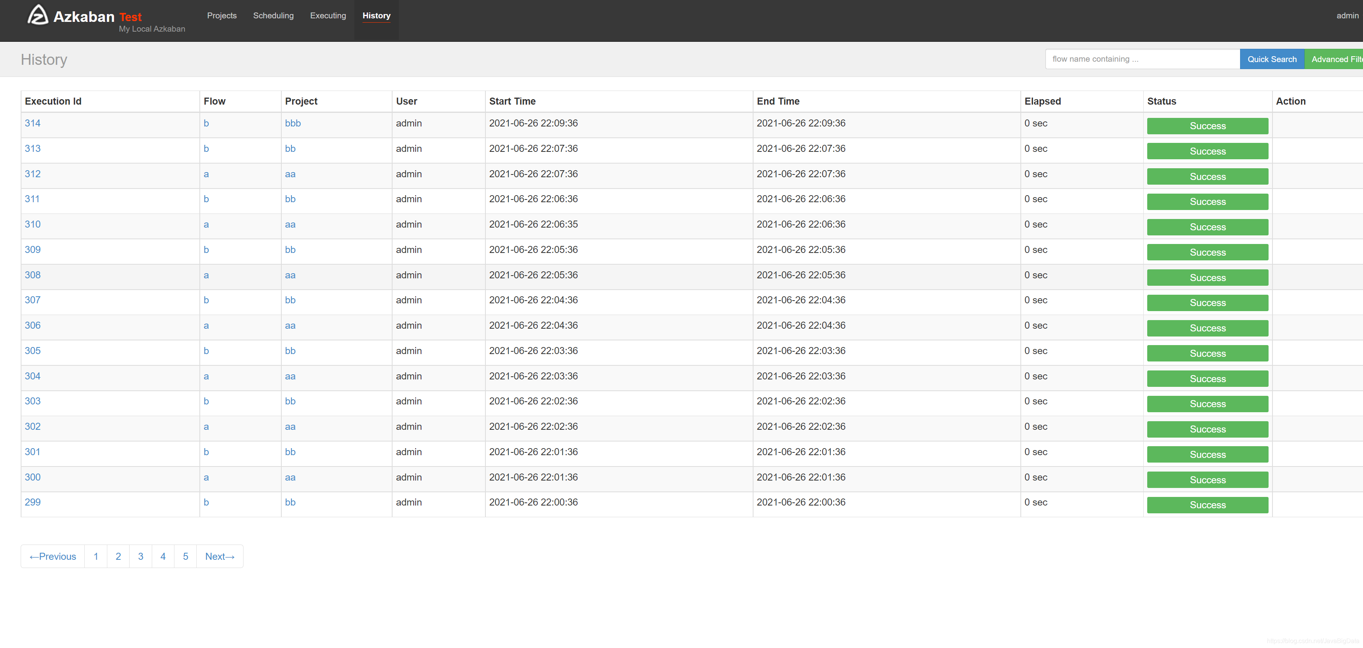Click project aa in row 312

point(290,174)
